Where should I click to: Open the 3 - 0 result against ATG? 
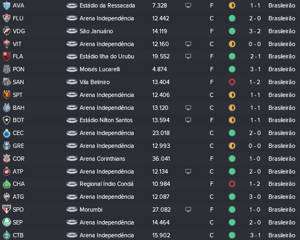pos(255,197)
